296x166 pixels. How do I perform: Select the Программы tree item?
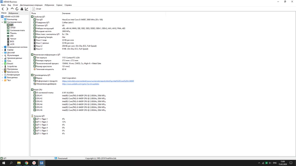pos(12,69)
